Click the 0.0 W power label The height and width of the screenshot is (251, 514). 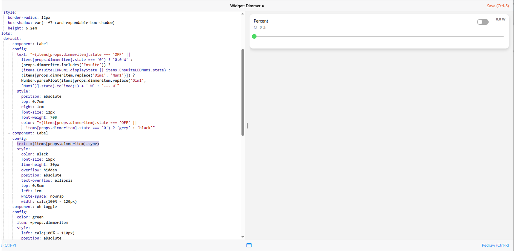tap(500, 19)
